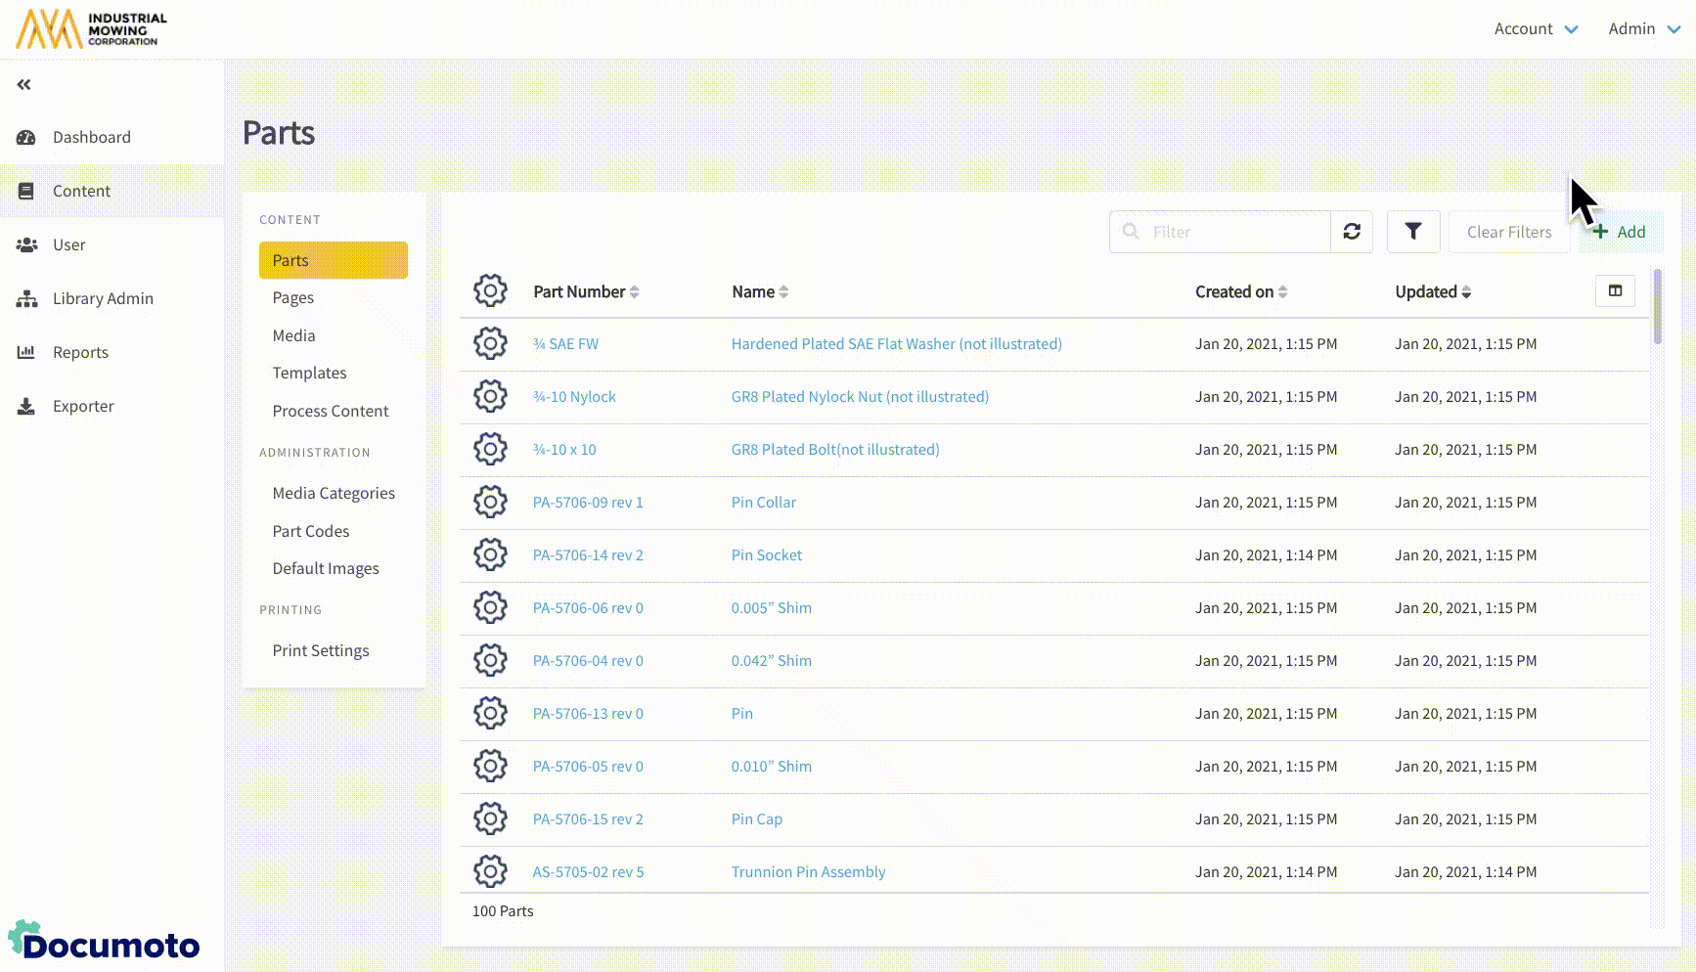Open the Dashboard from sidebar icon
Screen dimensions: 1696x972
26,138
